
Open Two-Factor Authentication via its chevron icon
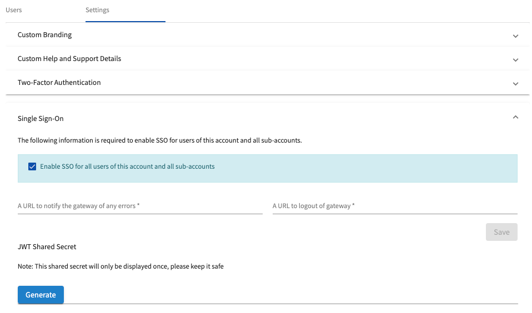coord(515,84)
